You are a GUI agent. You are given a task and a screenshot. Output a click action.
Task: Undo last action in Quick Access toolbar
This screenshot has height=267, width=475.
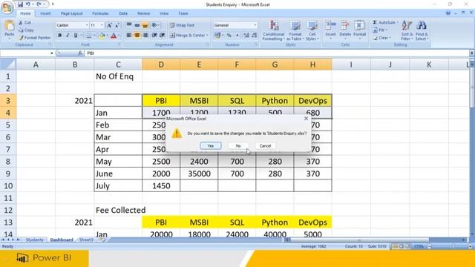27,4
